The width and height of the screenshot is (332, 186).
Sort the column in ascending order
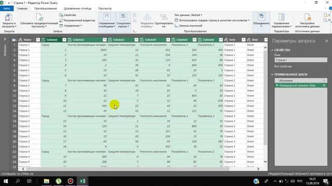(x=135, y=15)
